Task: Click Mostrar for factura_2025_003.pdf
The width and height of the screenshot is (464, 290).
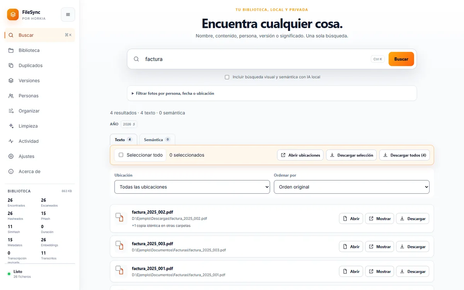Action: click(379, 247)
